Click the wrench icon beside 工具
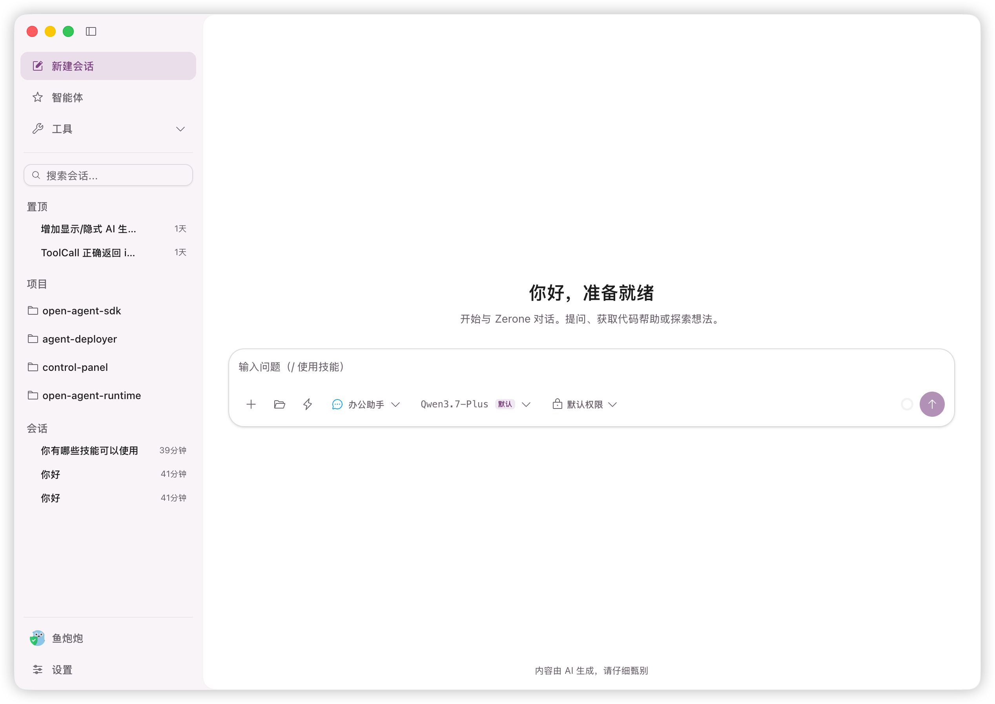 pyautogui.click(x=38, y=129)
